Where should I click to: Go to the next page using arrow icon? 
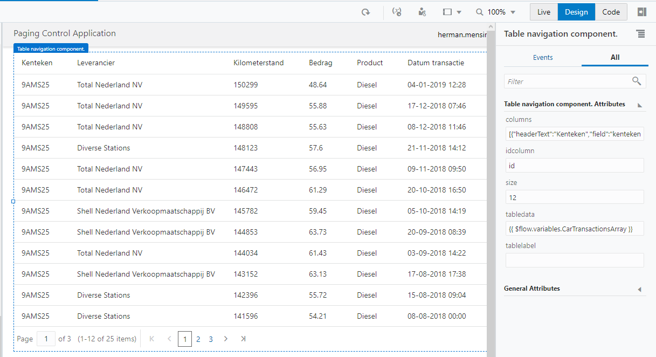225,339
